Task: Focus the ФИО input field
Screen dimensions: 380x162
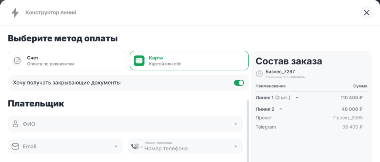Action: 126,124
